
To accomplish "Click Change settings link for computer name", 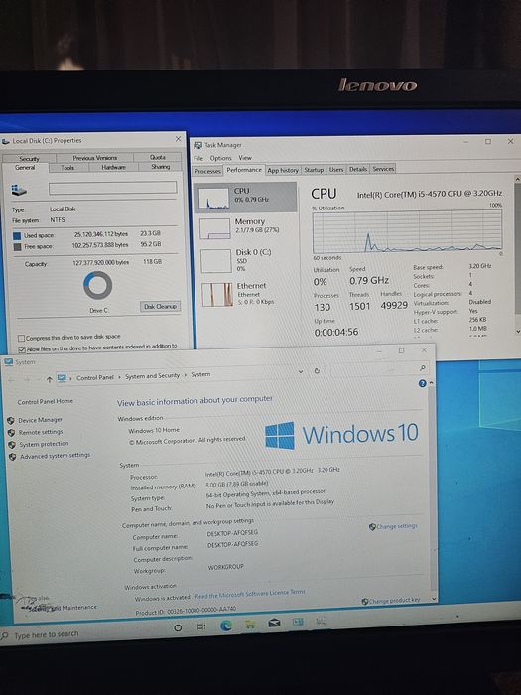I will click(x=397, y=526).
